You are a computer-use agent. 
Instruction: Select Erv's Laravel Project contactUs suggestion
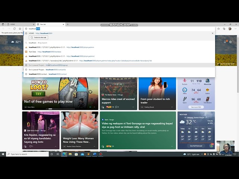(119, 70)
